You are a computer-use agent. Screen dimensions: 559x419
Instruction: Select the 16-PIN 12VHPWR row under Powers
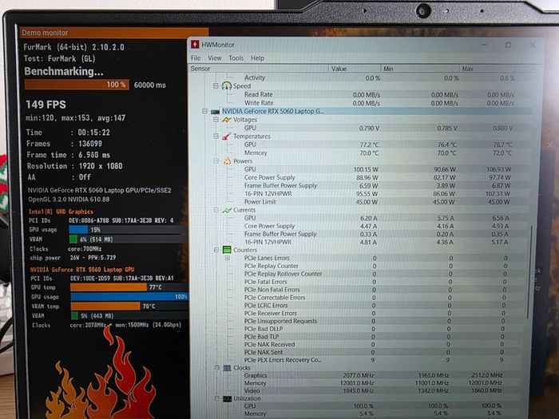click(x=377, y=194)
